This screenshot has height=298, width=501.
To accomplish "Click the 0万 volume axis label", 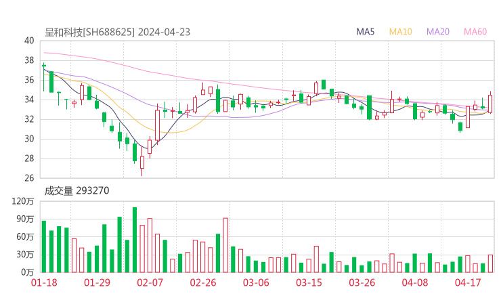I will pos(28,272).
